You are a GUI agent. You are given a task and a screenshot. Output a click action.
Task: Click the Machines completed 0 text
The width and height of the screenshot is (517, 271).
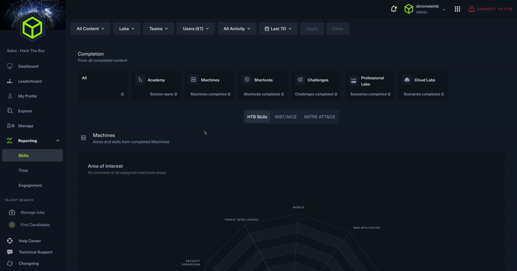tap(211, 94)
